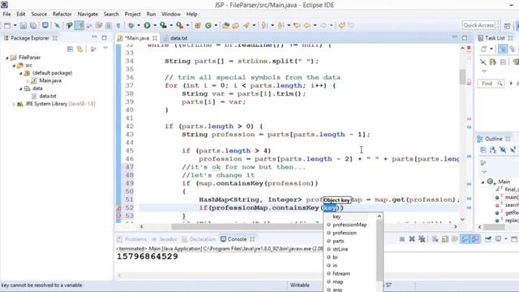Open Package Explorer view menu triangle
This screenshot has width=519, height=292.
pos(105,49)
